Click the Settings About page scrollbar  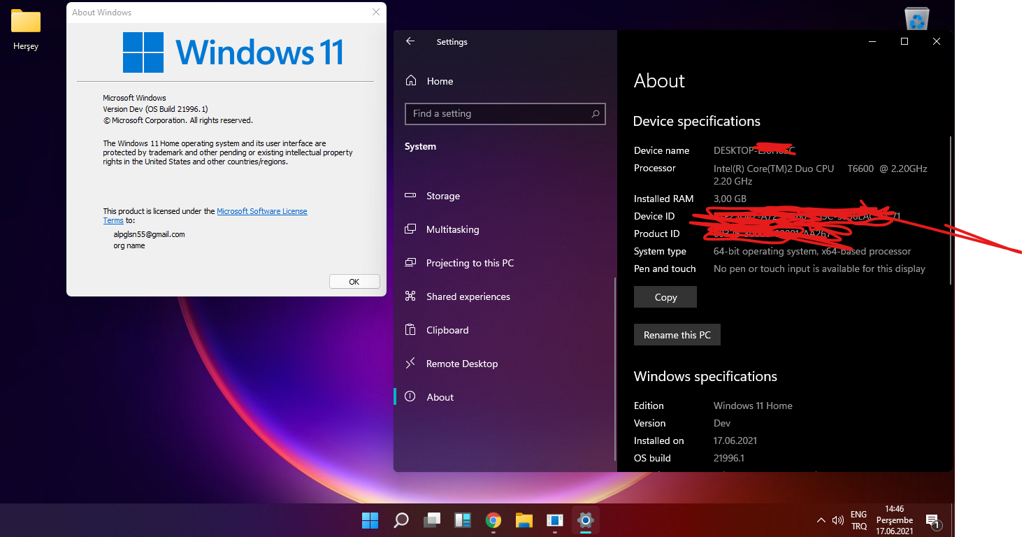(950, 210)
